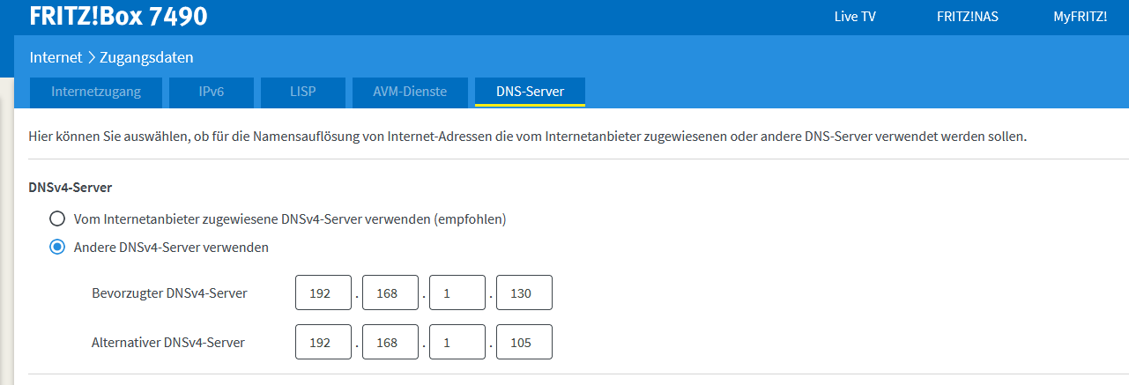Click the Zugangsdaten breadcrumb text
The height and width of the screenshot is (385, 1129).
pyautogui.click(x=146, y=57)
